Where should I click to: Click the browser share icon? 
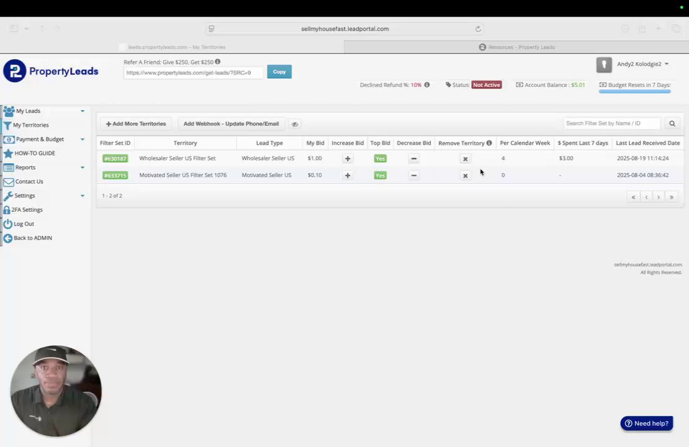[642, 29]
